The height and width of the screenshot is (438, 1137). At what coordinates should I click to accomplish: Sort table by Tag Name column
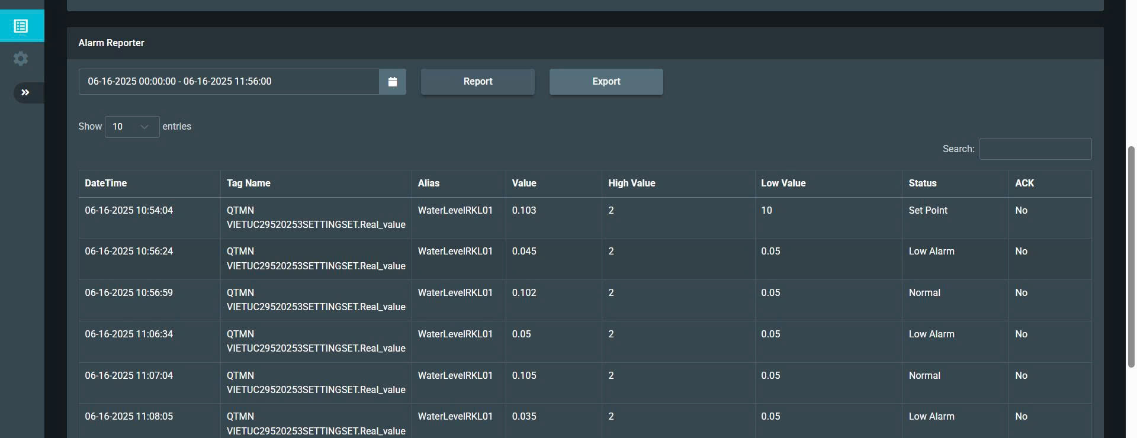click(249, 183)
